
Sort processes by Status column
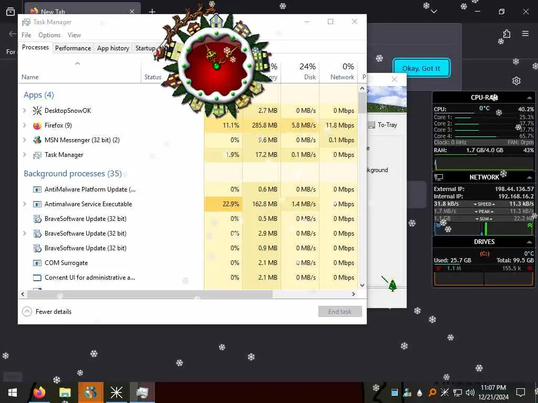pos(153,77)
